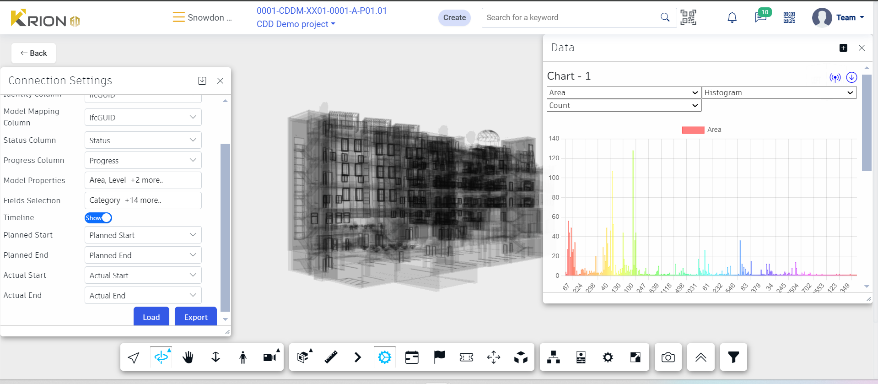878x384 pixels.
Task: Open the Snowdon hamburger menu
Action: [x=178, y=17]
